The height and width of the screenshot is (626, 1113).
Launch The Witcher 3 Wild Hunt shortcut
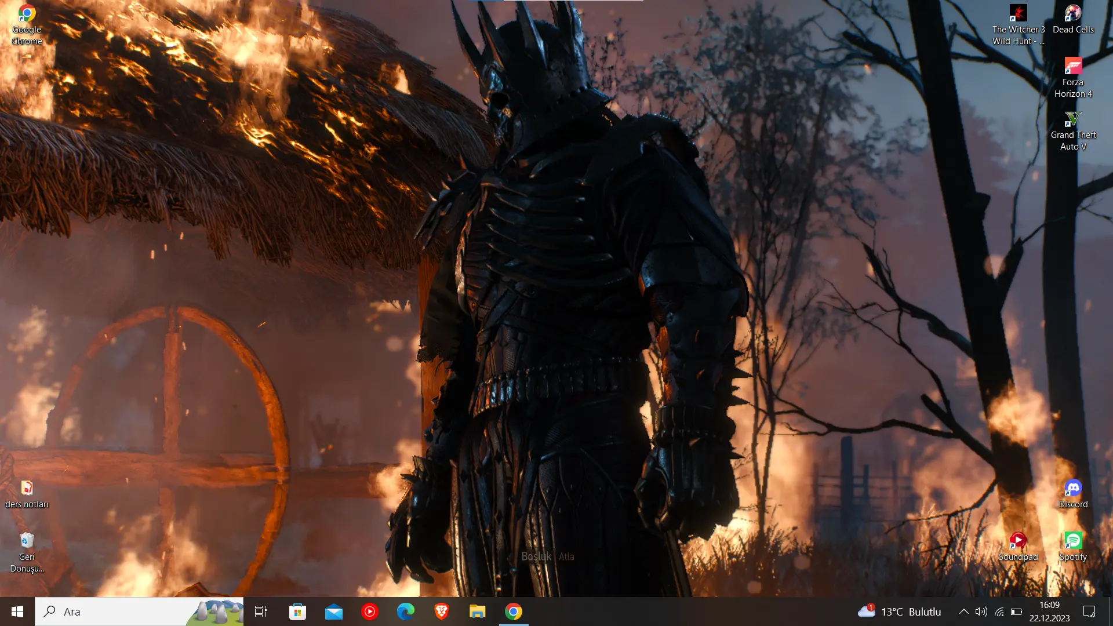tap(1018, 25)
